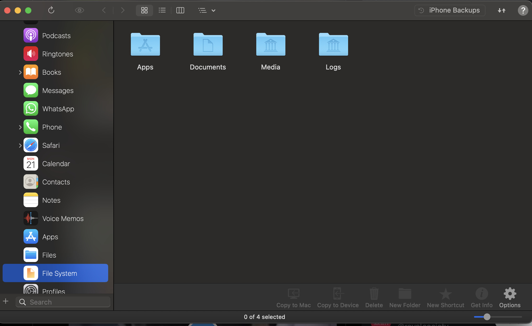Expand the Safari sidebar entry
Screen dimensions: 532x326
(20, 145)
